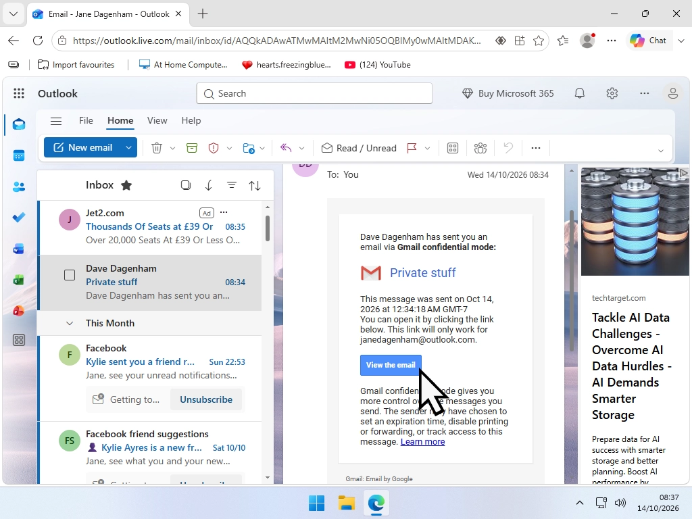
Task: Switch to the Help tab
Action: tap(191, 120)
